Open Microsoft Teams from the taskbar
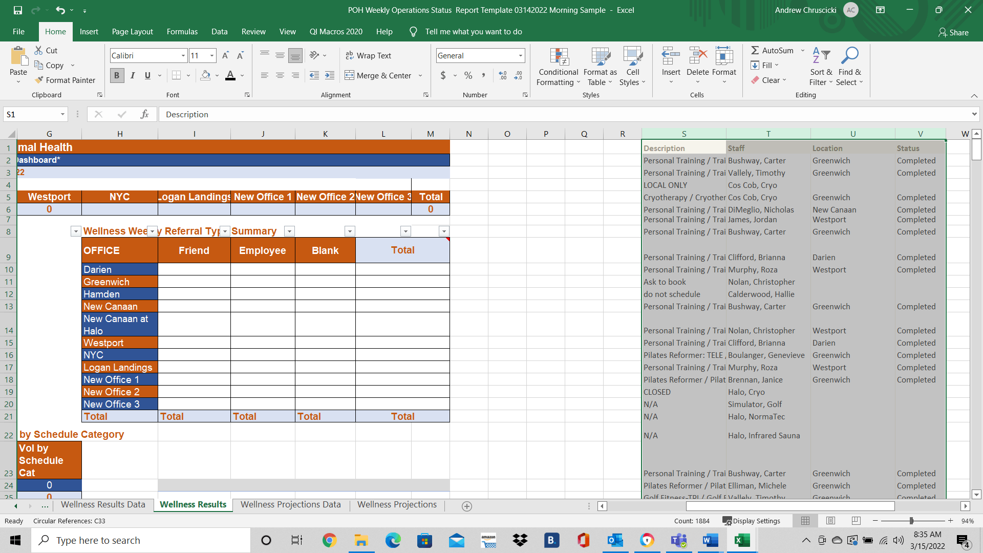This screenshot has width=983, height=553. coord(679,540)
